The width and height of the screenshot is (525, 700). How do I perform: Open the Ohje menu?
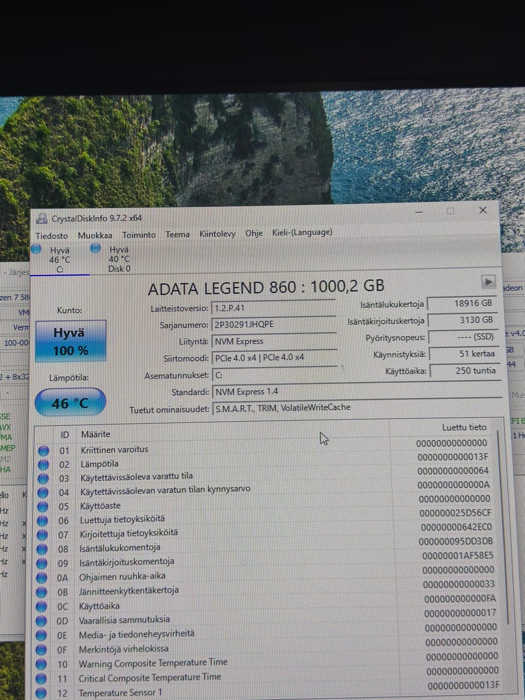tap(254, 233)
